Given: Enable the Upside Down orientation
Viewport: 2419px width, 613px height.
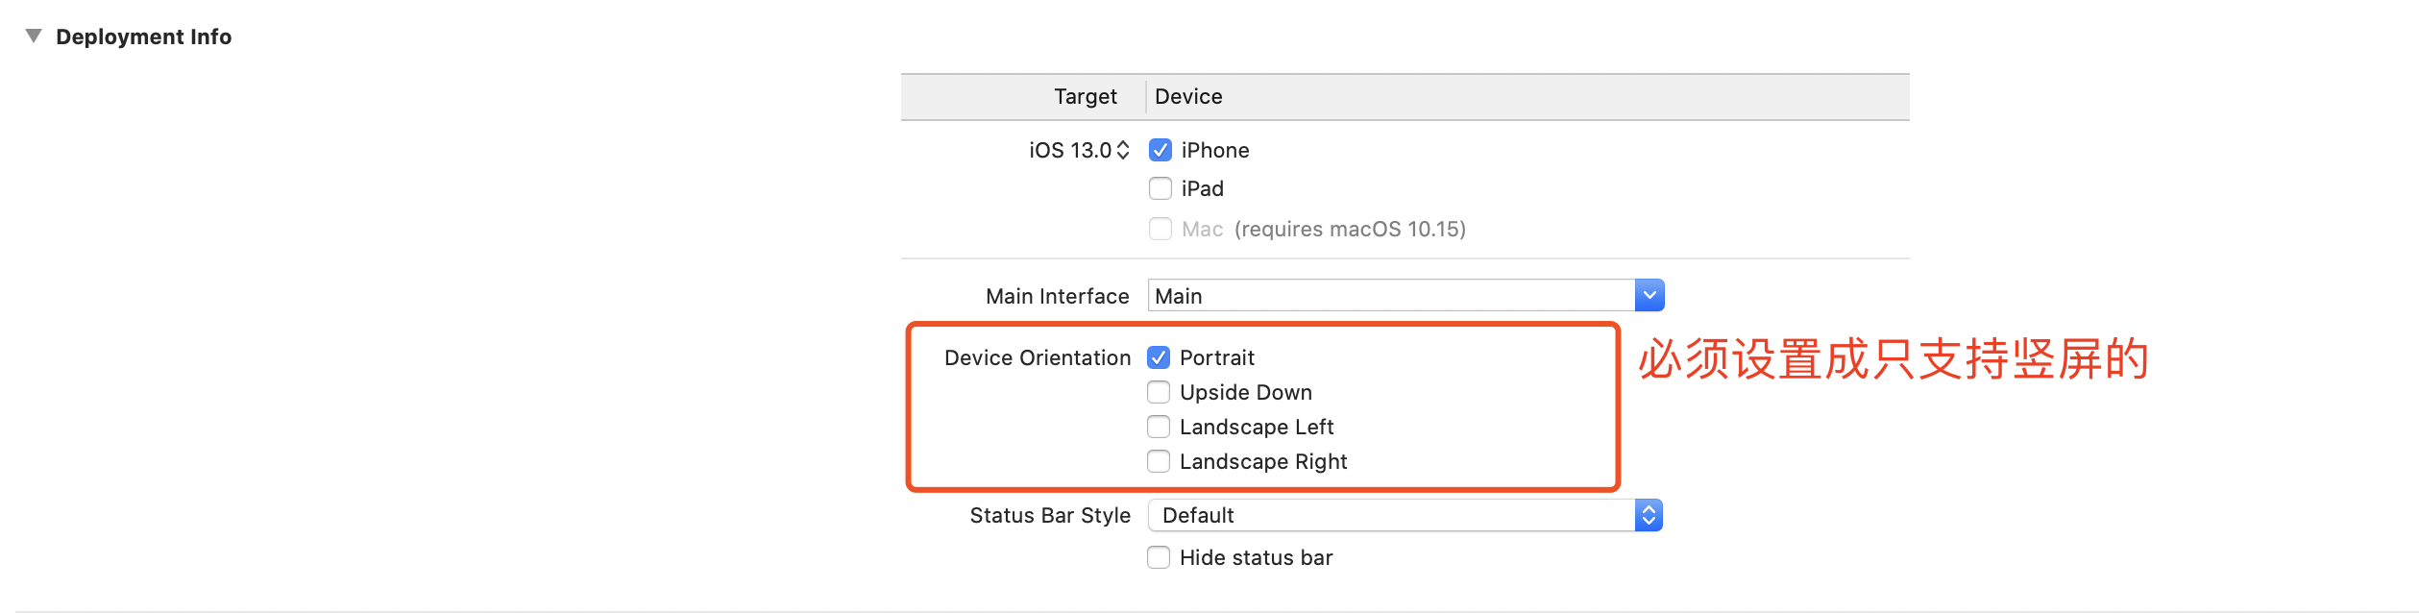Looking at the screenshot, I should (1159, 392).
